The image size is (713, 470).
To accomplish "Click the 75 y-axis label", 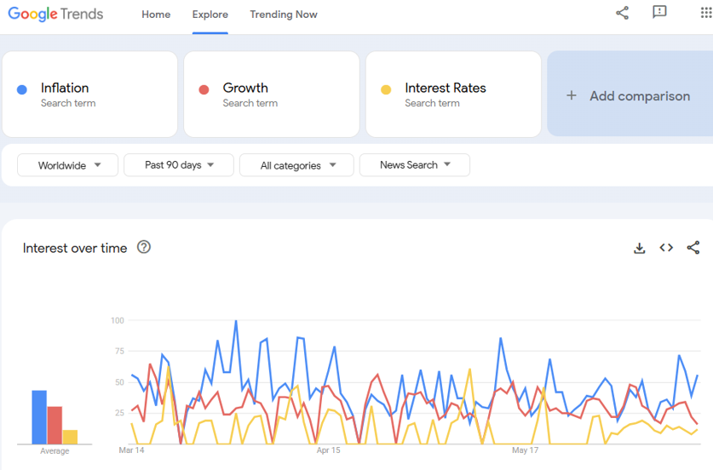I will click(x=119, y=351).
